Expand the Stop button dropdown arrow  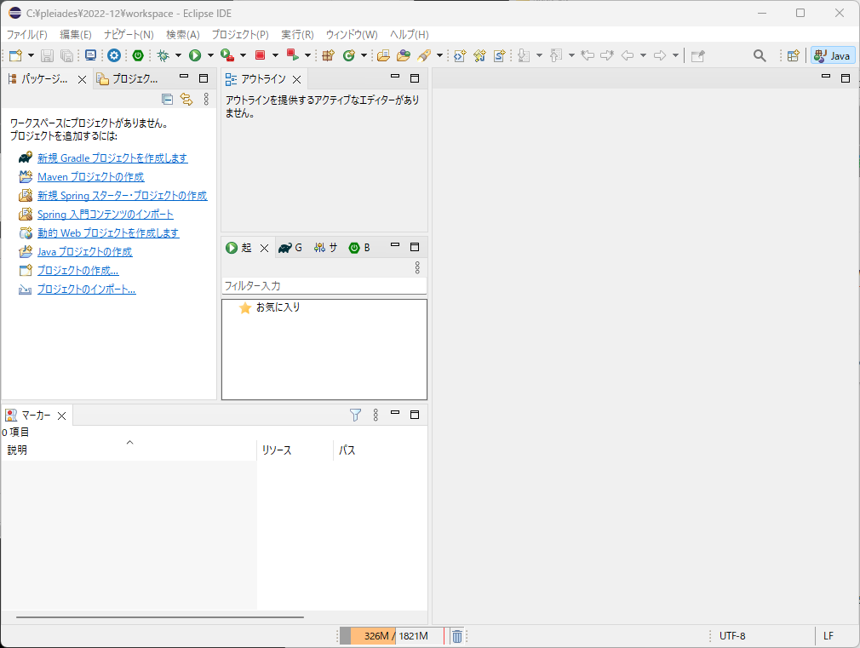(275, 55)
